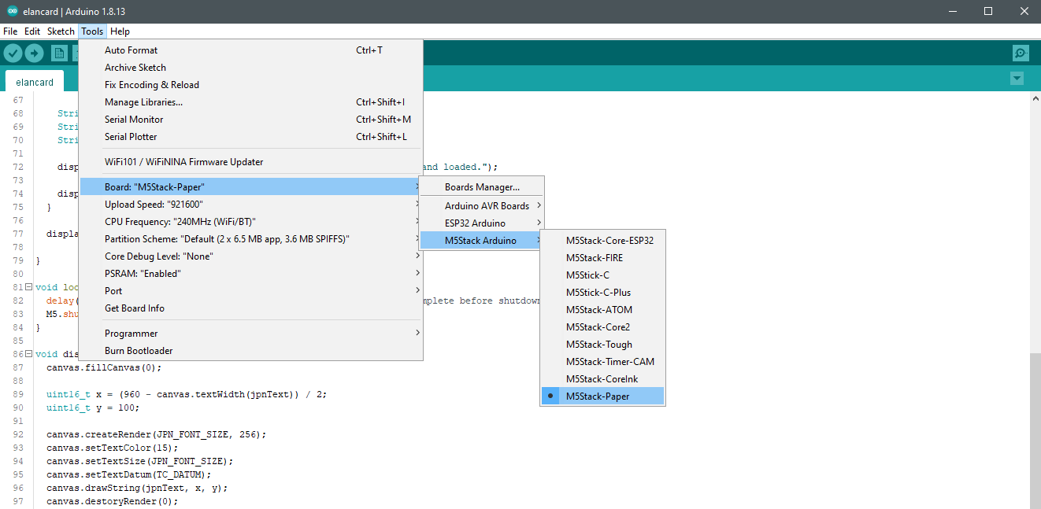This screenshot has height=509, width=1041.
Task: Select M5Stack-CoreInk board
Action: point(603,379)
